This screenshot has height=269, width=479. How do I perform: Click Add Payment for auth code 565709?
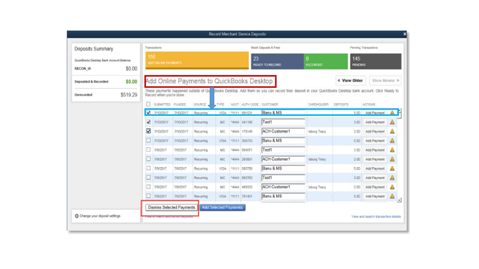tap(375, 168)
